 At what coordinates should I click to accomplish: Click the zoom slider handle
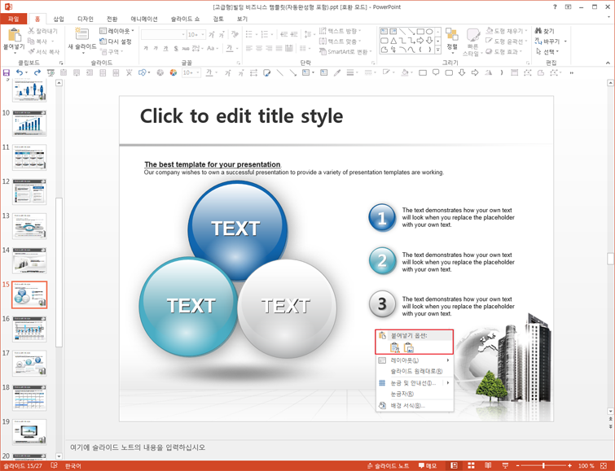543,465
